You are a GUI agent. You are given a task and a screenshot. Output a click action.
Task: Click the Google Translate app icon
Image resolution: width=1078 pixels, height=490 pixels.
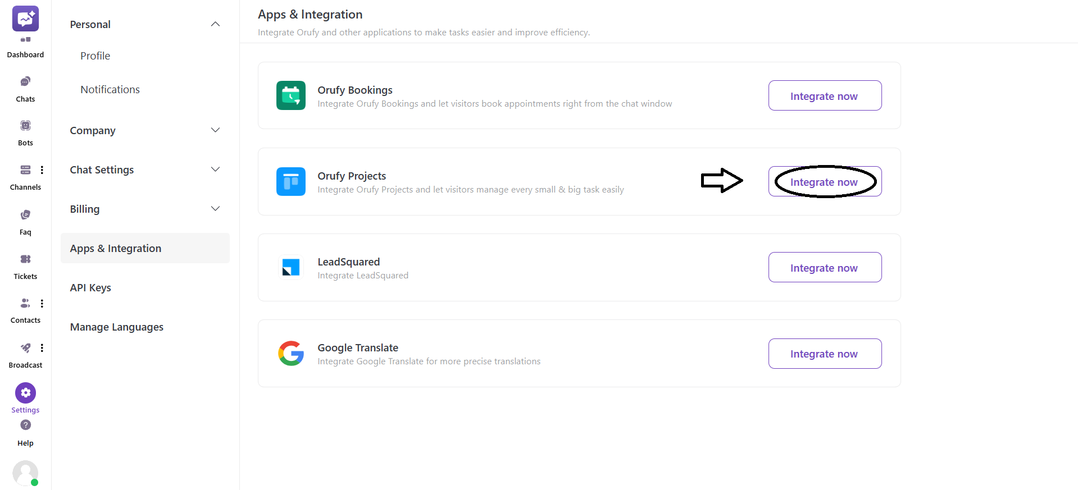coord(290,353)
